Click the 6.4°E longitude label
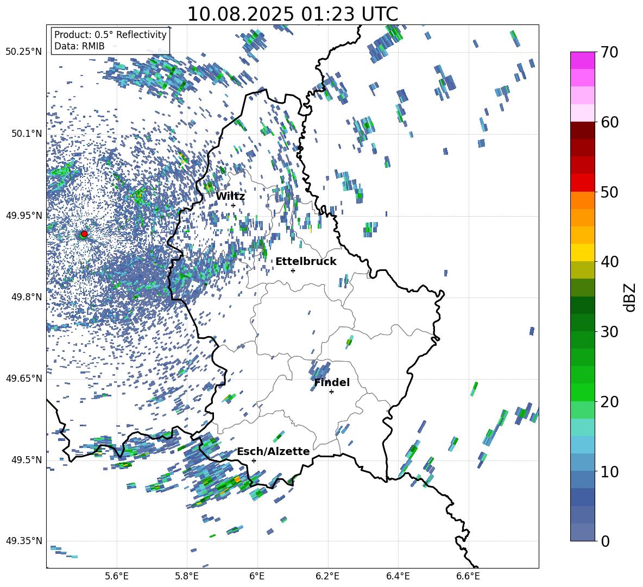Viewport: 643px width, 587px height. [398, 576]
